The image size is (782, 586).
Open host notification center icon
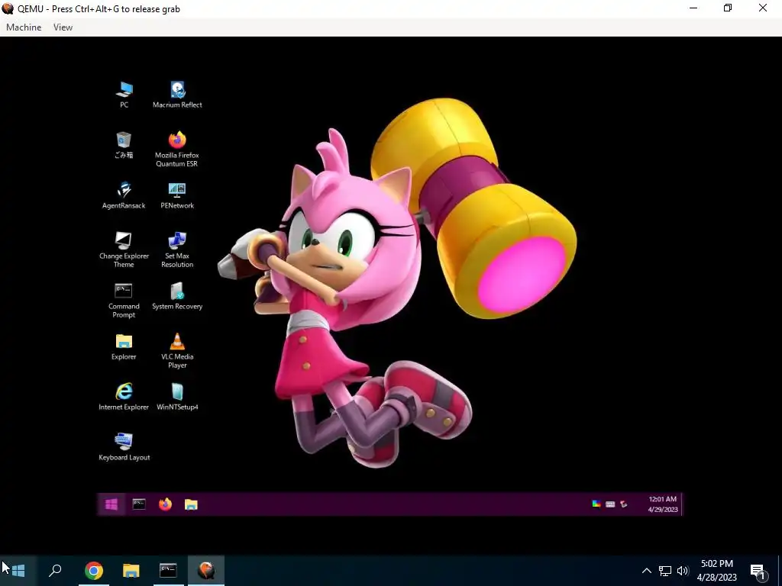(758, 571)
